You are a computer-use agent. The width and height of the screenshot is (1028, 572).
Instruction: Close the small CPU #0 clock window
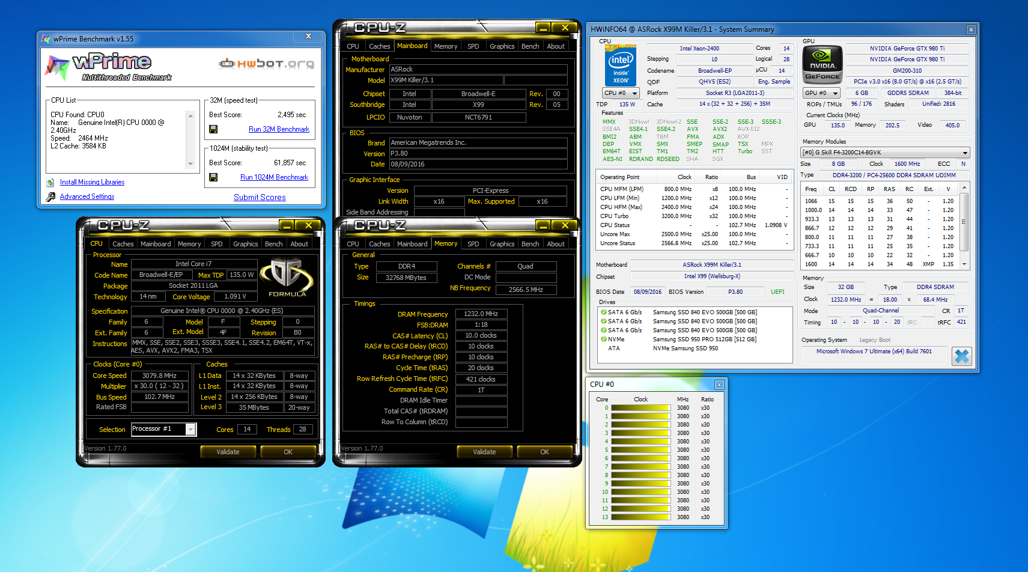click(x=719, y=385)
